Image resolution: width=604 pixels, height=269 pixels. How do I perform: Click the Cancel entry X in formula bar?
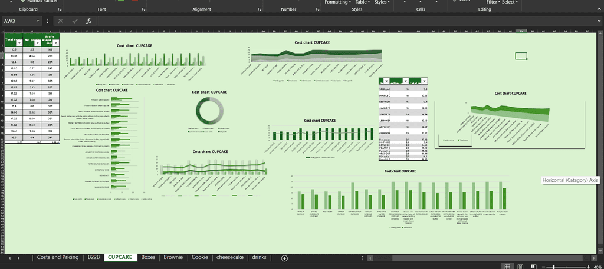[x=61, y=21]
